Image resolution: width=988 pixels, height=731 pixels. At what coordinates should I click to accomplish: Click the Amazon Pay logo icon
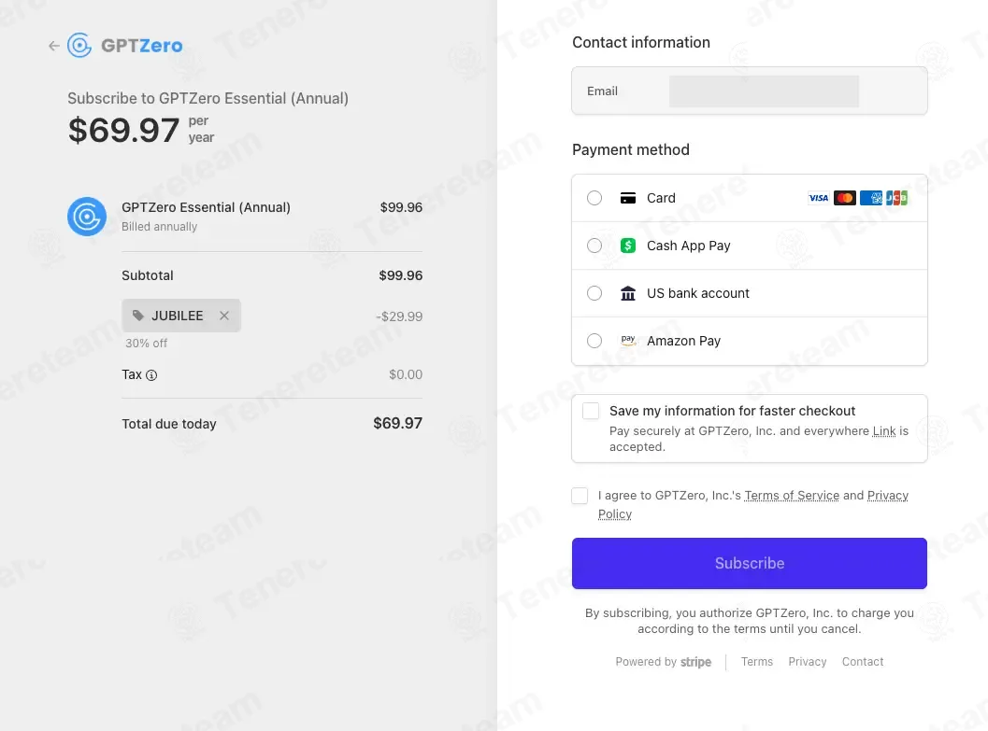pyautogui.click(x=628, y=341)
